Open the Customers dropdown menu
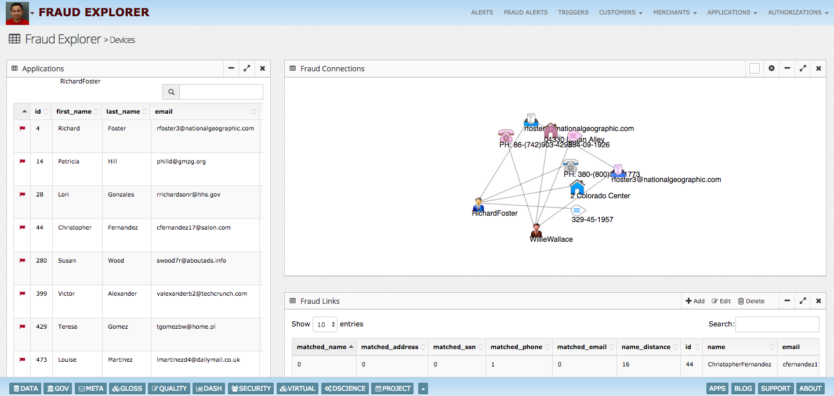Image resolution: width=834 pixels, height=396 pixels. tap(620, 12)
